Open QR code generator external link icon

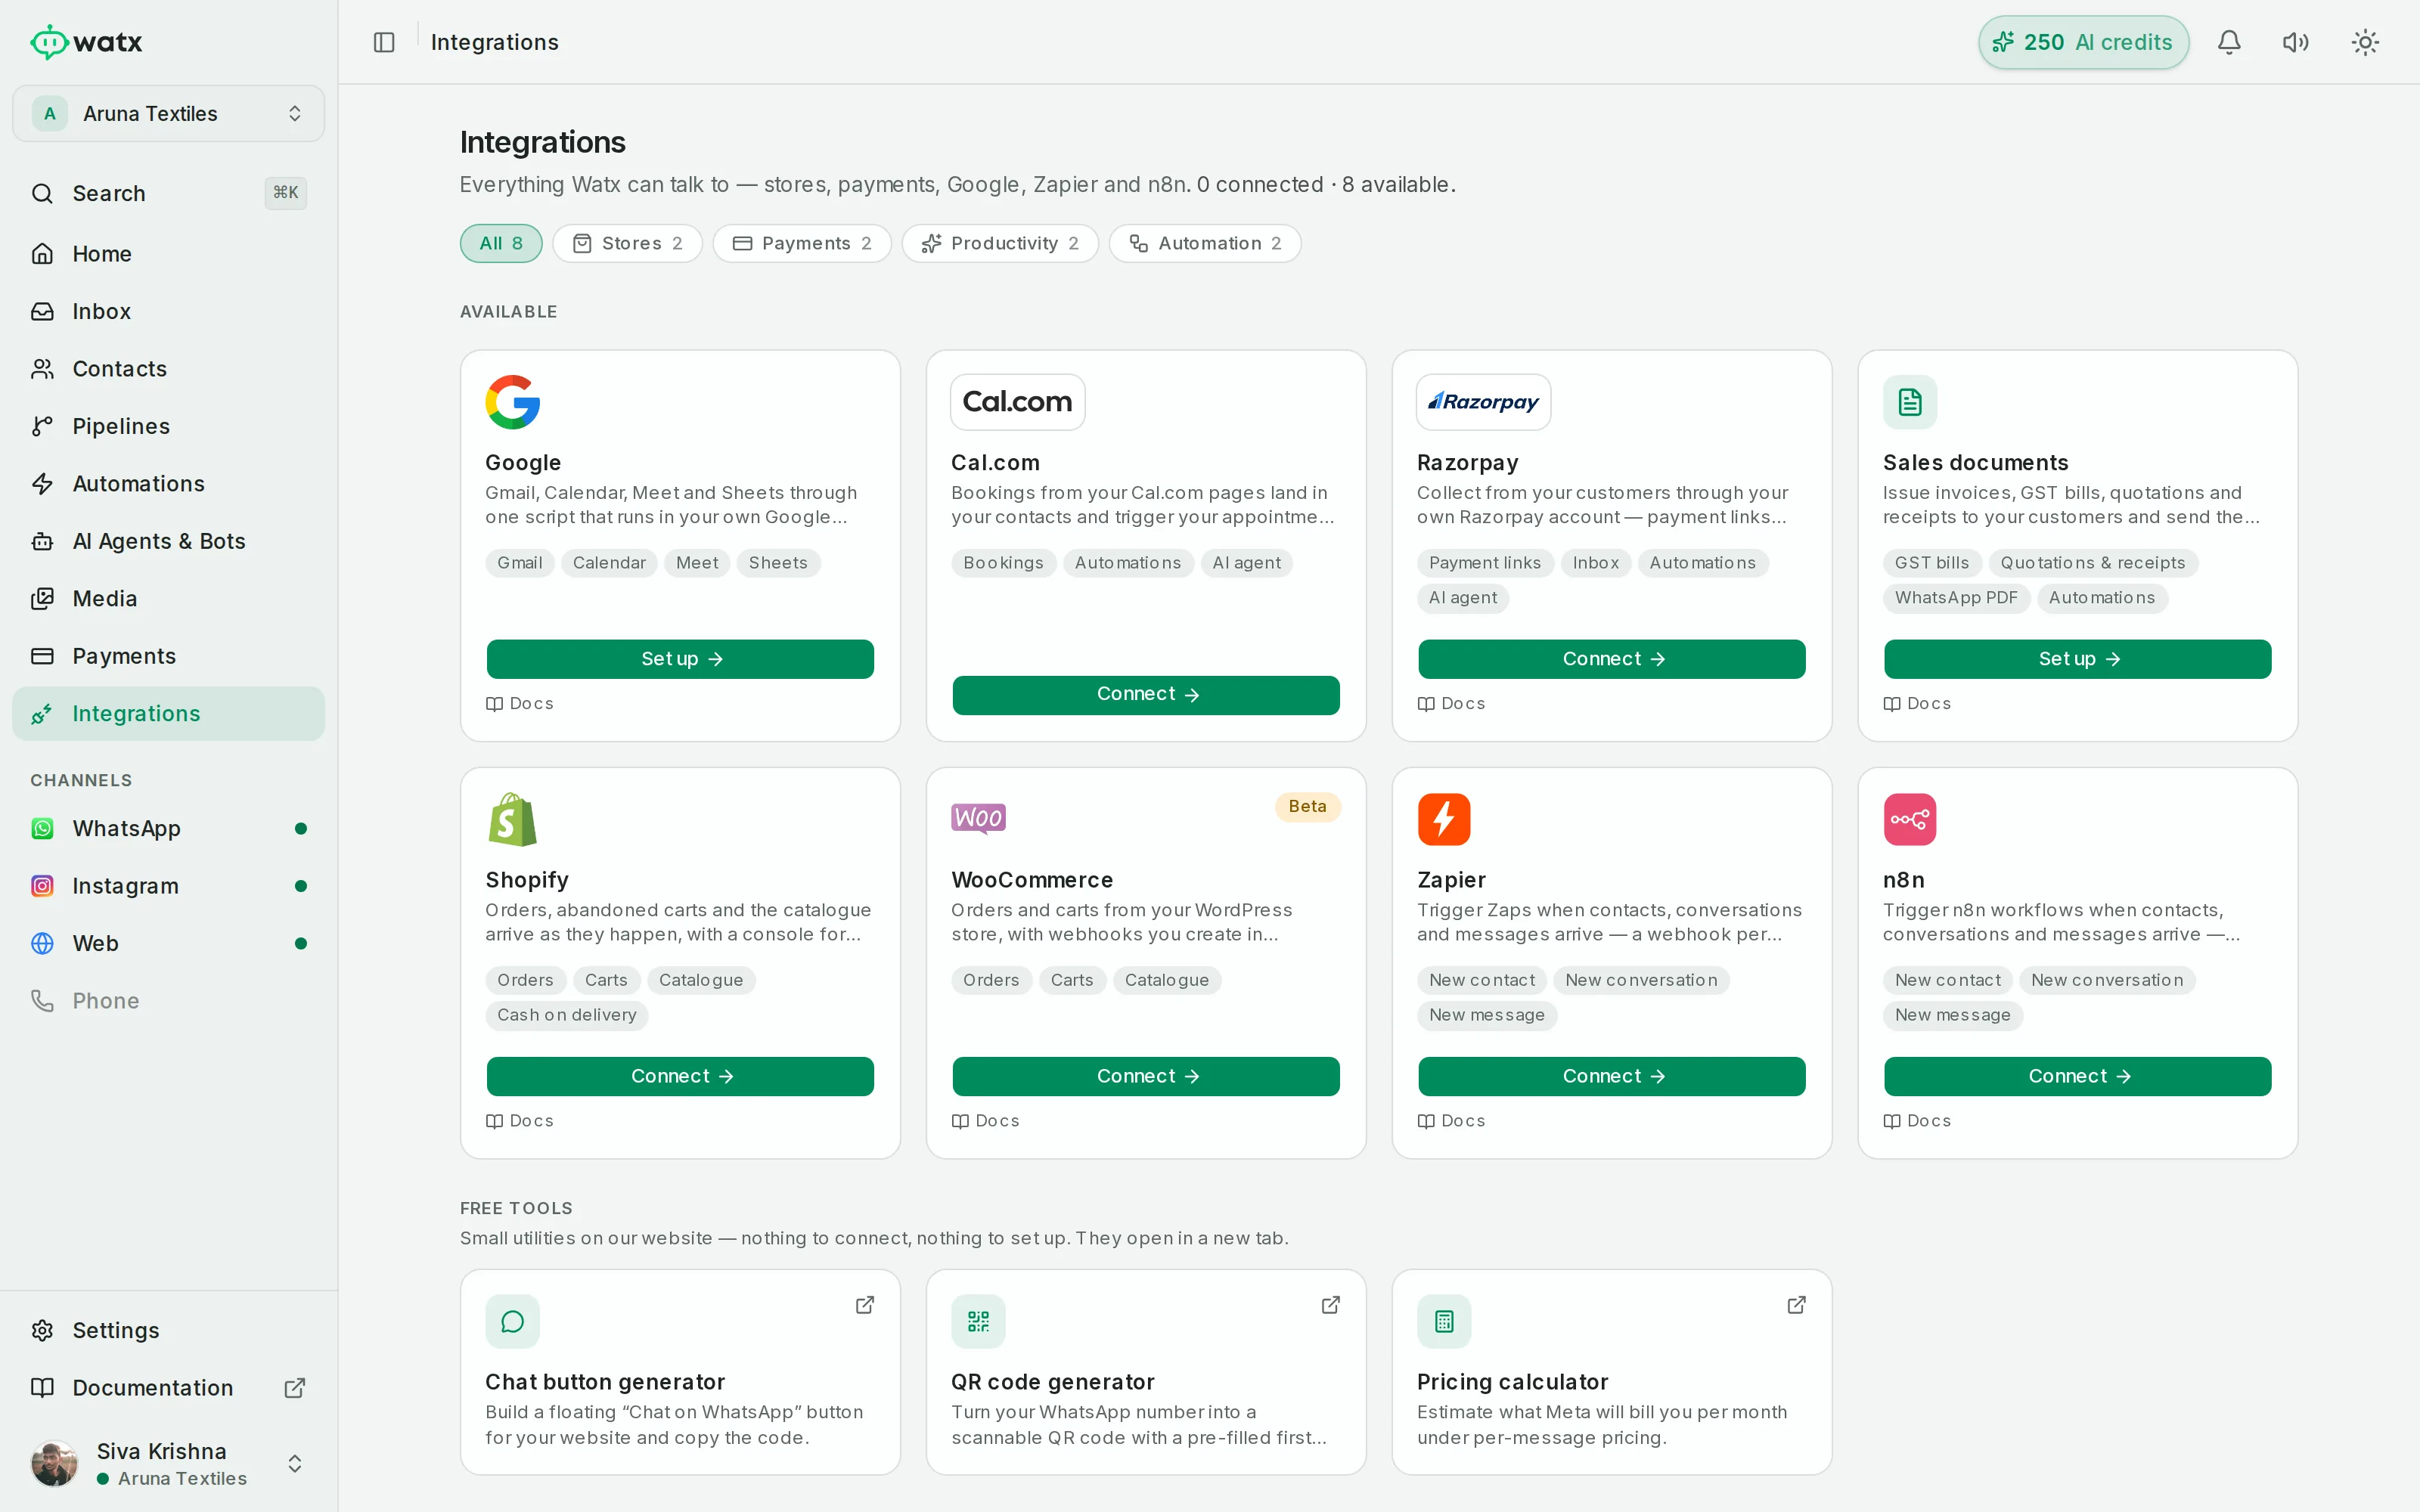coord(1331,1305)
